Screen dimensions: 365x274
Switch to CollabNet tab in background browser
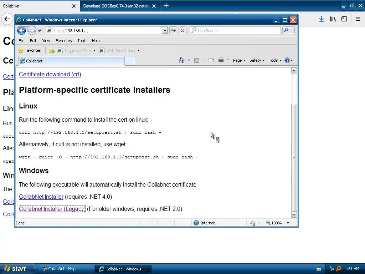40,6
